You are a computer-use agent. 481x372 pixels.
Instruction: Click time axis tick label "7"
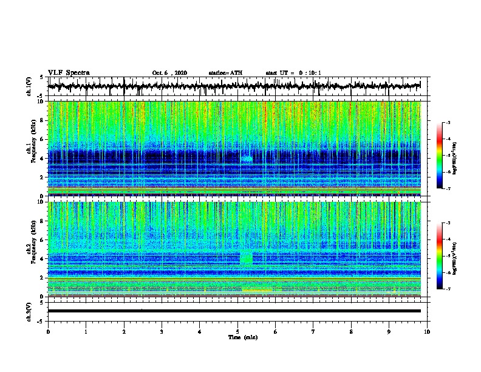pos(313,332)
